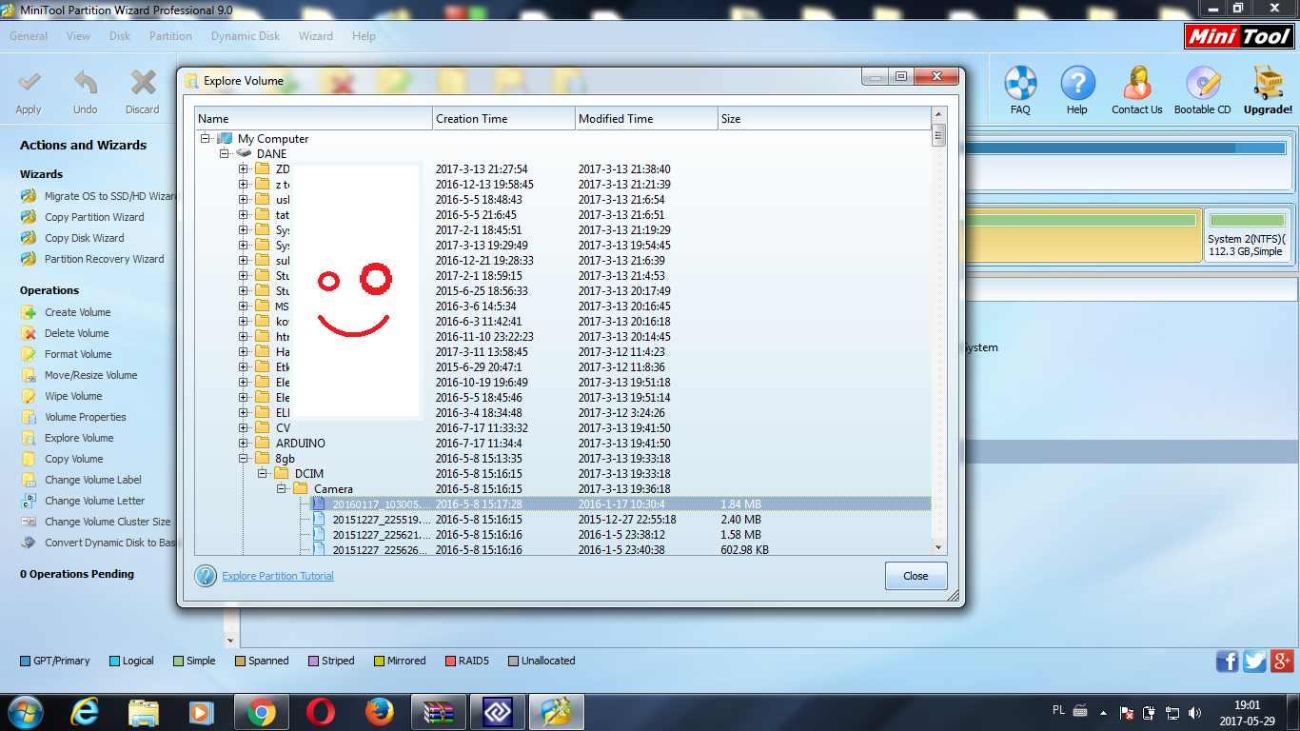This screenshot has width=1300, height=731.
Task: Open the View menu
Action: 79,36
